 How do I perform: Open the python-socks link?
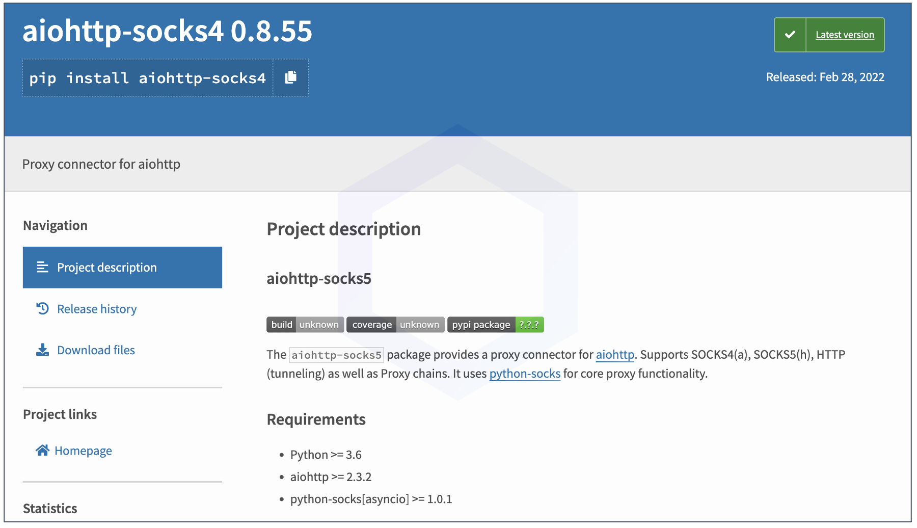click(525, 374)
